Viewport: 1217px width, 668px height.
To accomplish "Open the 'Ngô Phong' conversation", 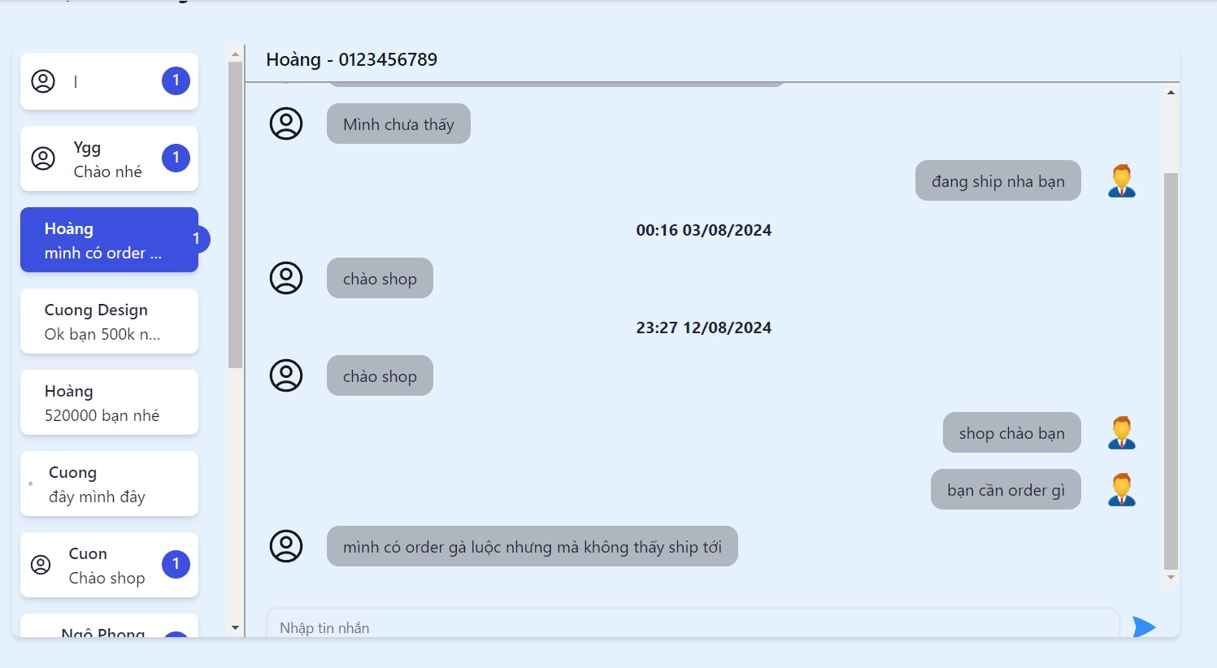I will pyautogui.click(x=109, y=626).
